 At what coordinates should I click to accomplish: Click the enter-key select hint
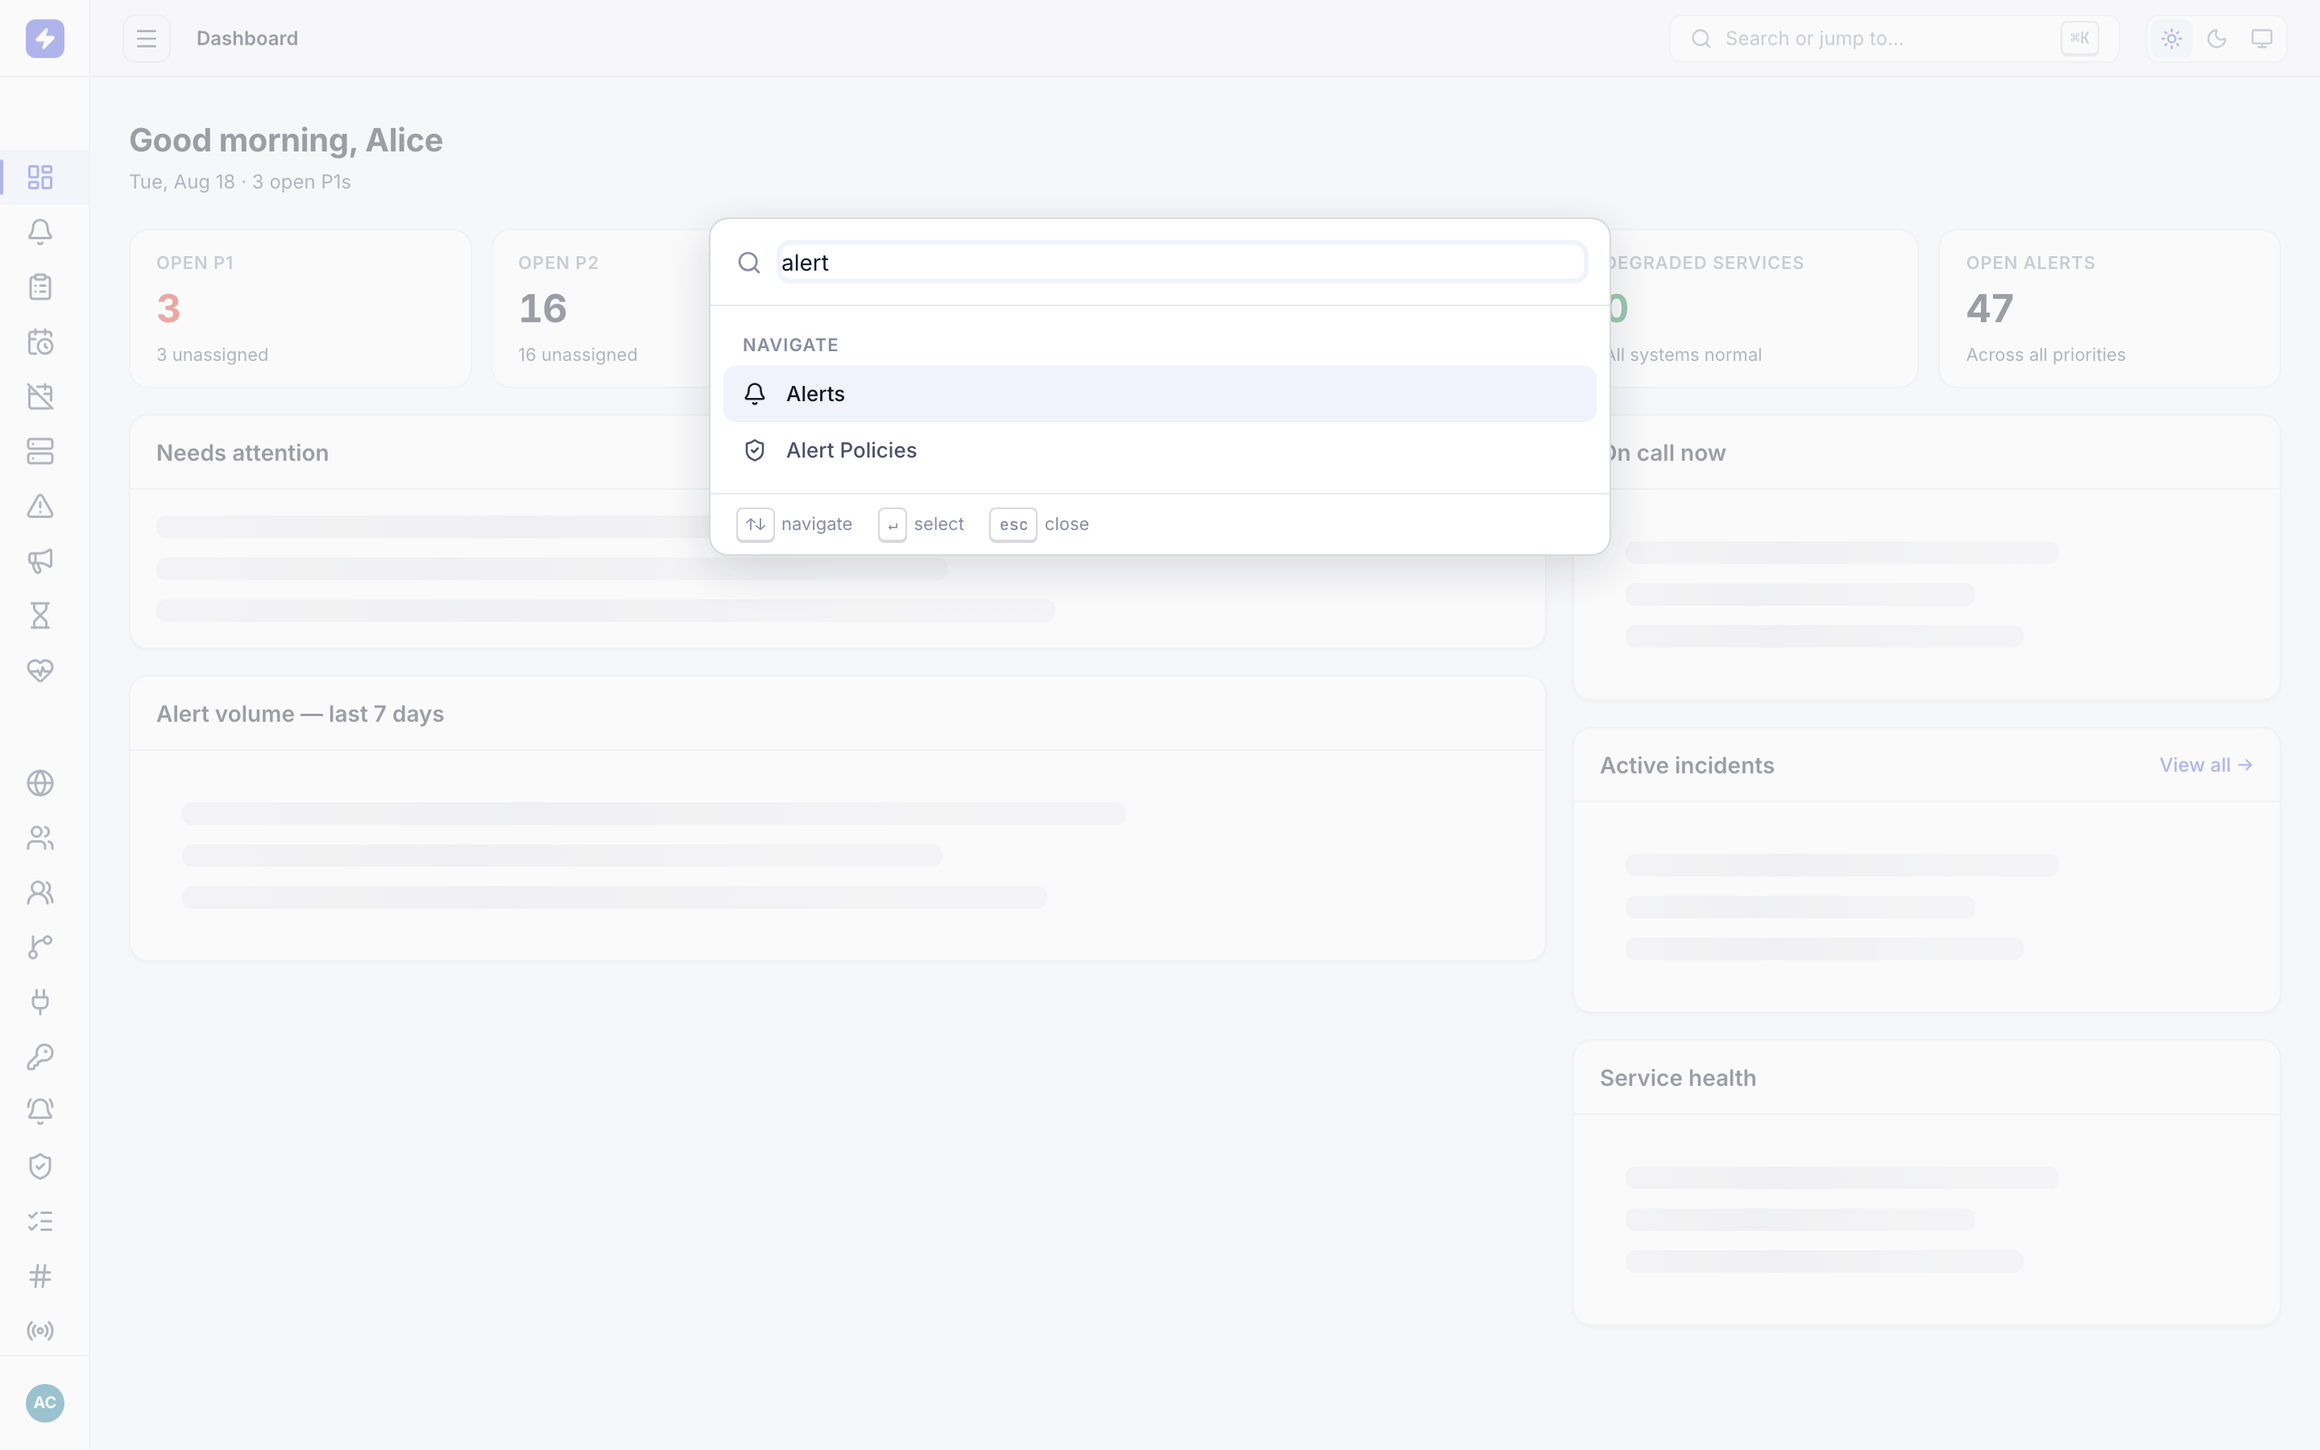click(893, 524)
